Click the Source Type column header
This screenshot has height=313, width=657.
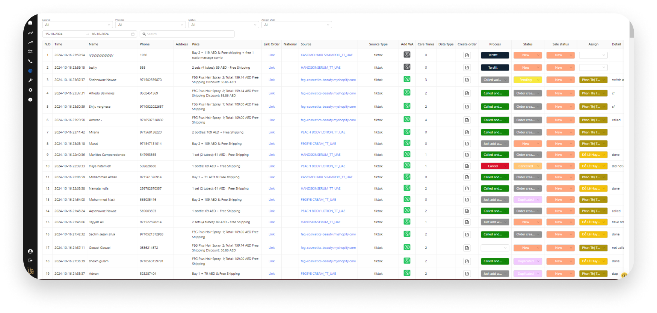(x=378, y=44)
